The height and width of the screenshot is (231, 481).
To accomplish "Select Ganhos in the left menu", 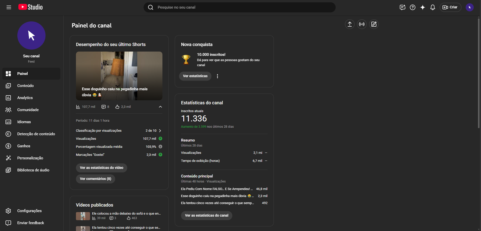I will pos(23,146).
